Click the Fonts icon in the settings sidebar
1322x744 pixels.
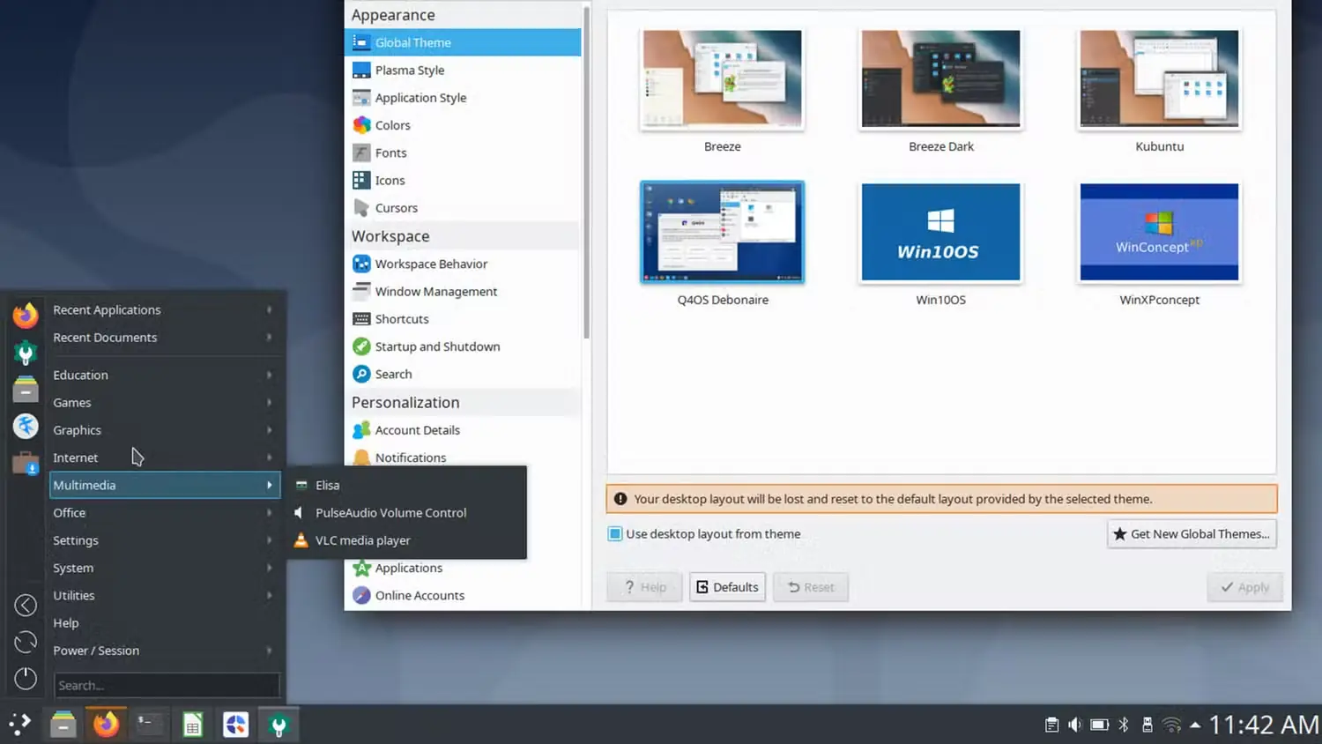[x=361, y=153]
